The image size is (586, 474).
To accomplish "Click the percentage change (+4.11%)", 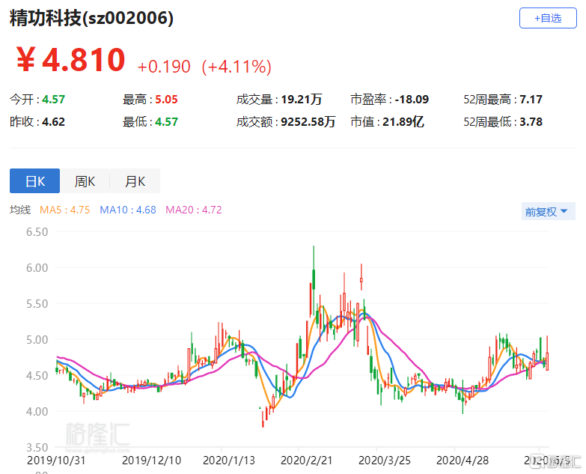I will [236, 67].
